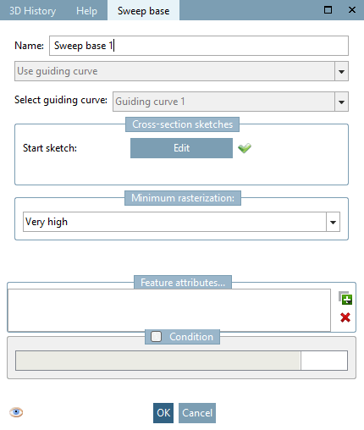Click the Name input field
This screenshot has height=430, width=364.
coord(199,46)
